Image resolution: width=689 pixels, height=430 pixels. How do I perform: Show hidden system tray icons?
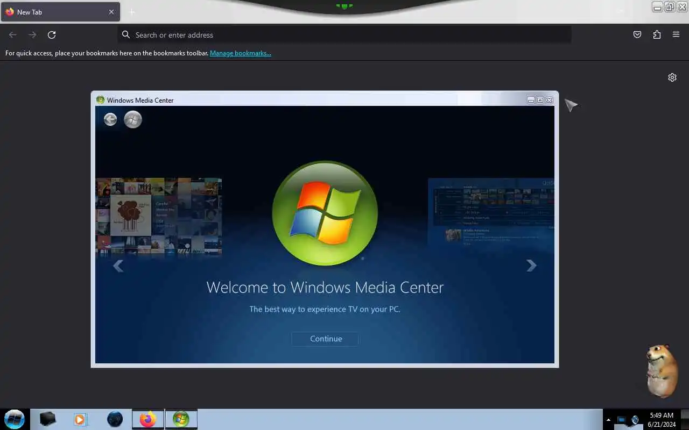coord(609,420)
